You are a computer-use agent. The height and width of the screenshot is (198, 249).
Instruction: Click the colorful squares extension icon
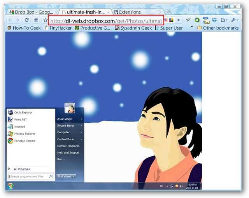point(171,20)
